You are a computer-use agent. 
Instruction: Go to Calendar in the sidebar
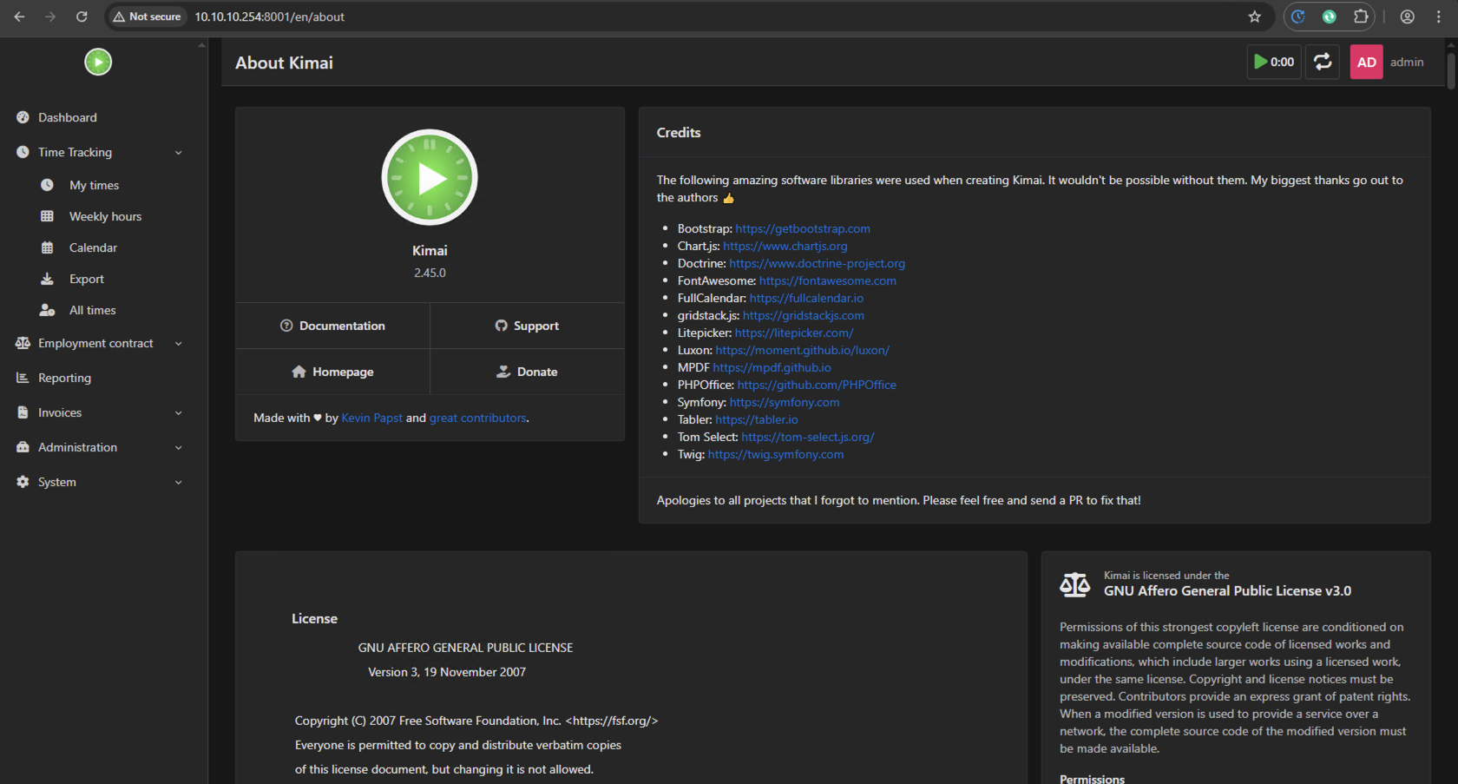click(93, 247)
